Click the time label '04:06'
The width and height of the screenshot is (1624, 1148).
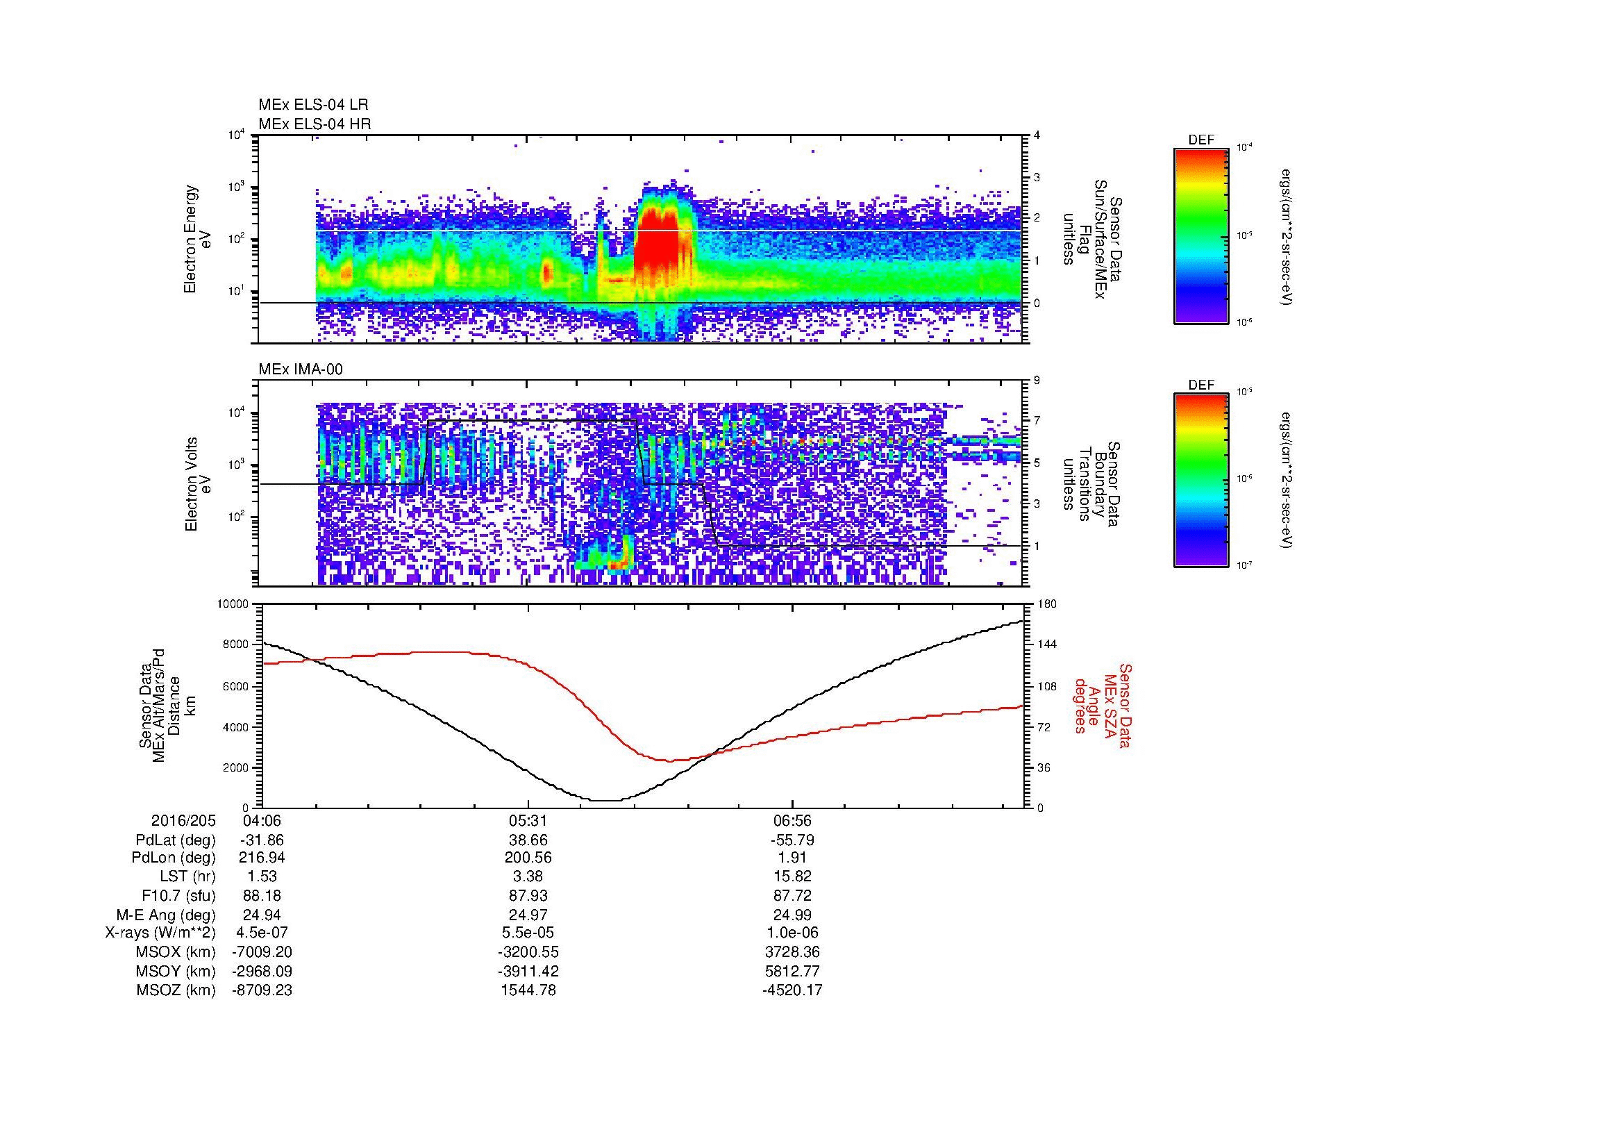[262, 821]
